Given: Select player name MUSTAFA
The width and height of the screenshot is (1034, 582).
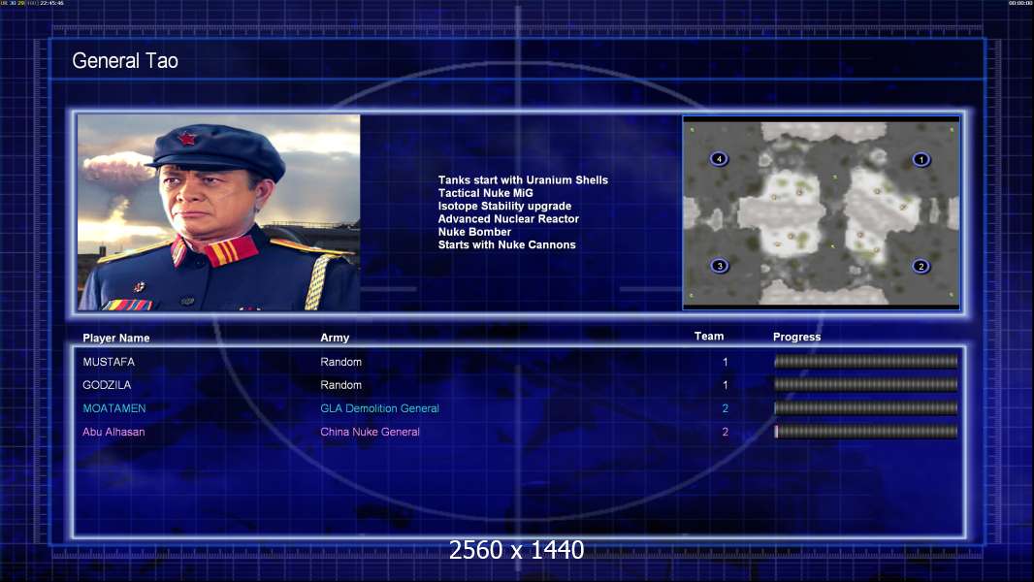Looking at the screenshot, I should coord(109,362).
